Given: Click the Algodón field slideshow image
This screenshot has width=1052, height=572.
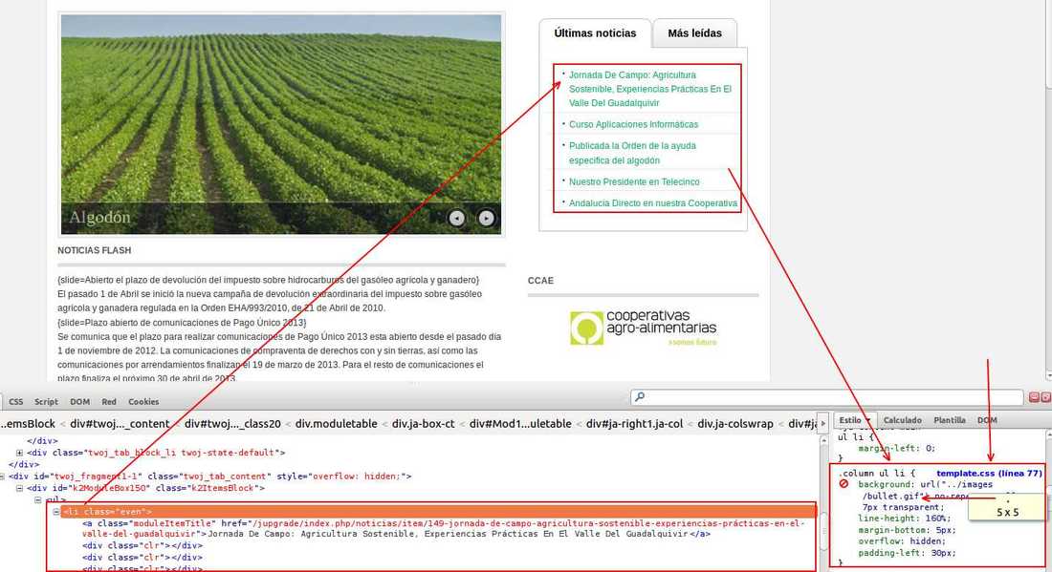Looking at the screenshot, I should [281, 124].
